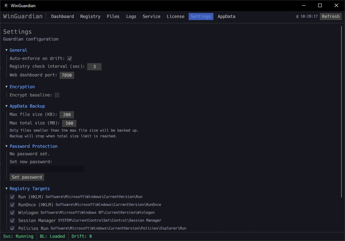Toggle the Auto-enforce on drift checkbox

(70, 58)
